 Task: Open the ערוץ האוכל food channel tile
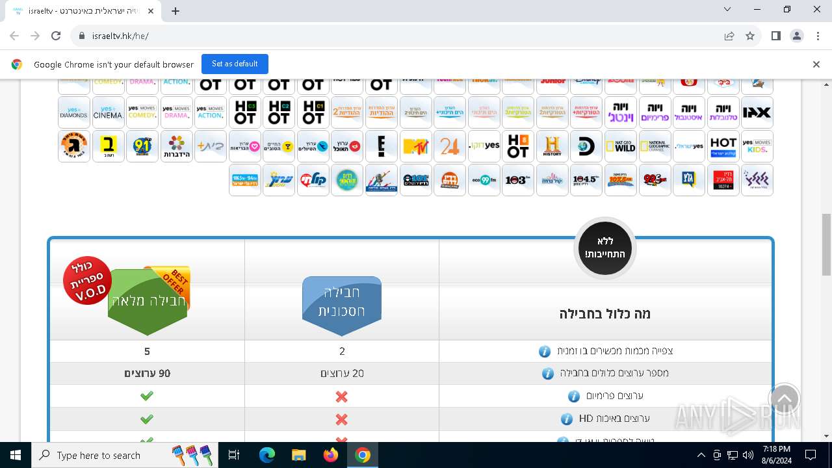pos(347,146)
